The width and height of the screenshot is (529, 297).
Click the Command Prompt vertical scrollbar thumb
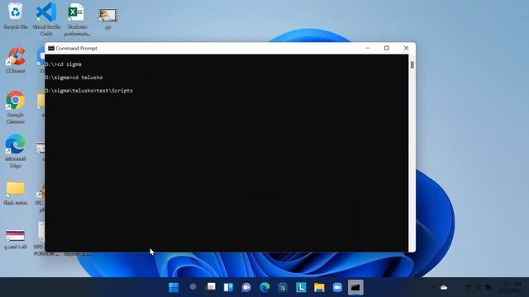click(412, 64)
